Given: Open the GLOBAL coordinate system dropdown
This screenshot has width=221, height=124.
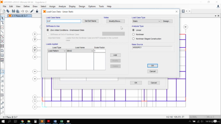Looking at the screenshot, I should point(197,117).
